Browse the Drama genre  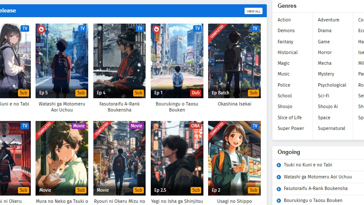[325, 30]
